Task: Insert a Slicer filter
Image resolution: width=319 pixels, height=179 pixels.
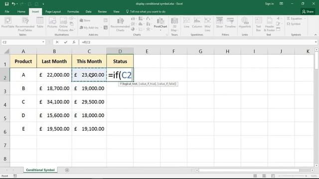Action: click(x=219, y=22)
